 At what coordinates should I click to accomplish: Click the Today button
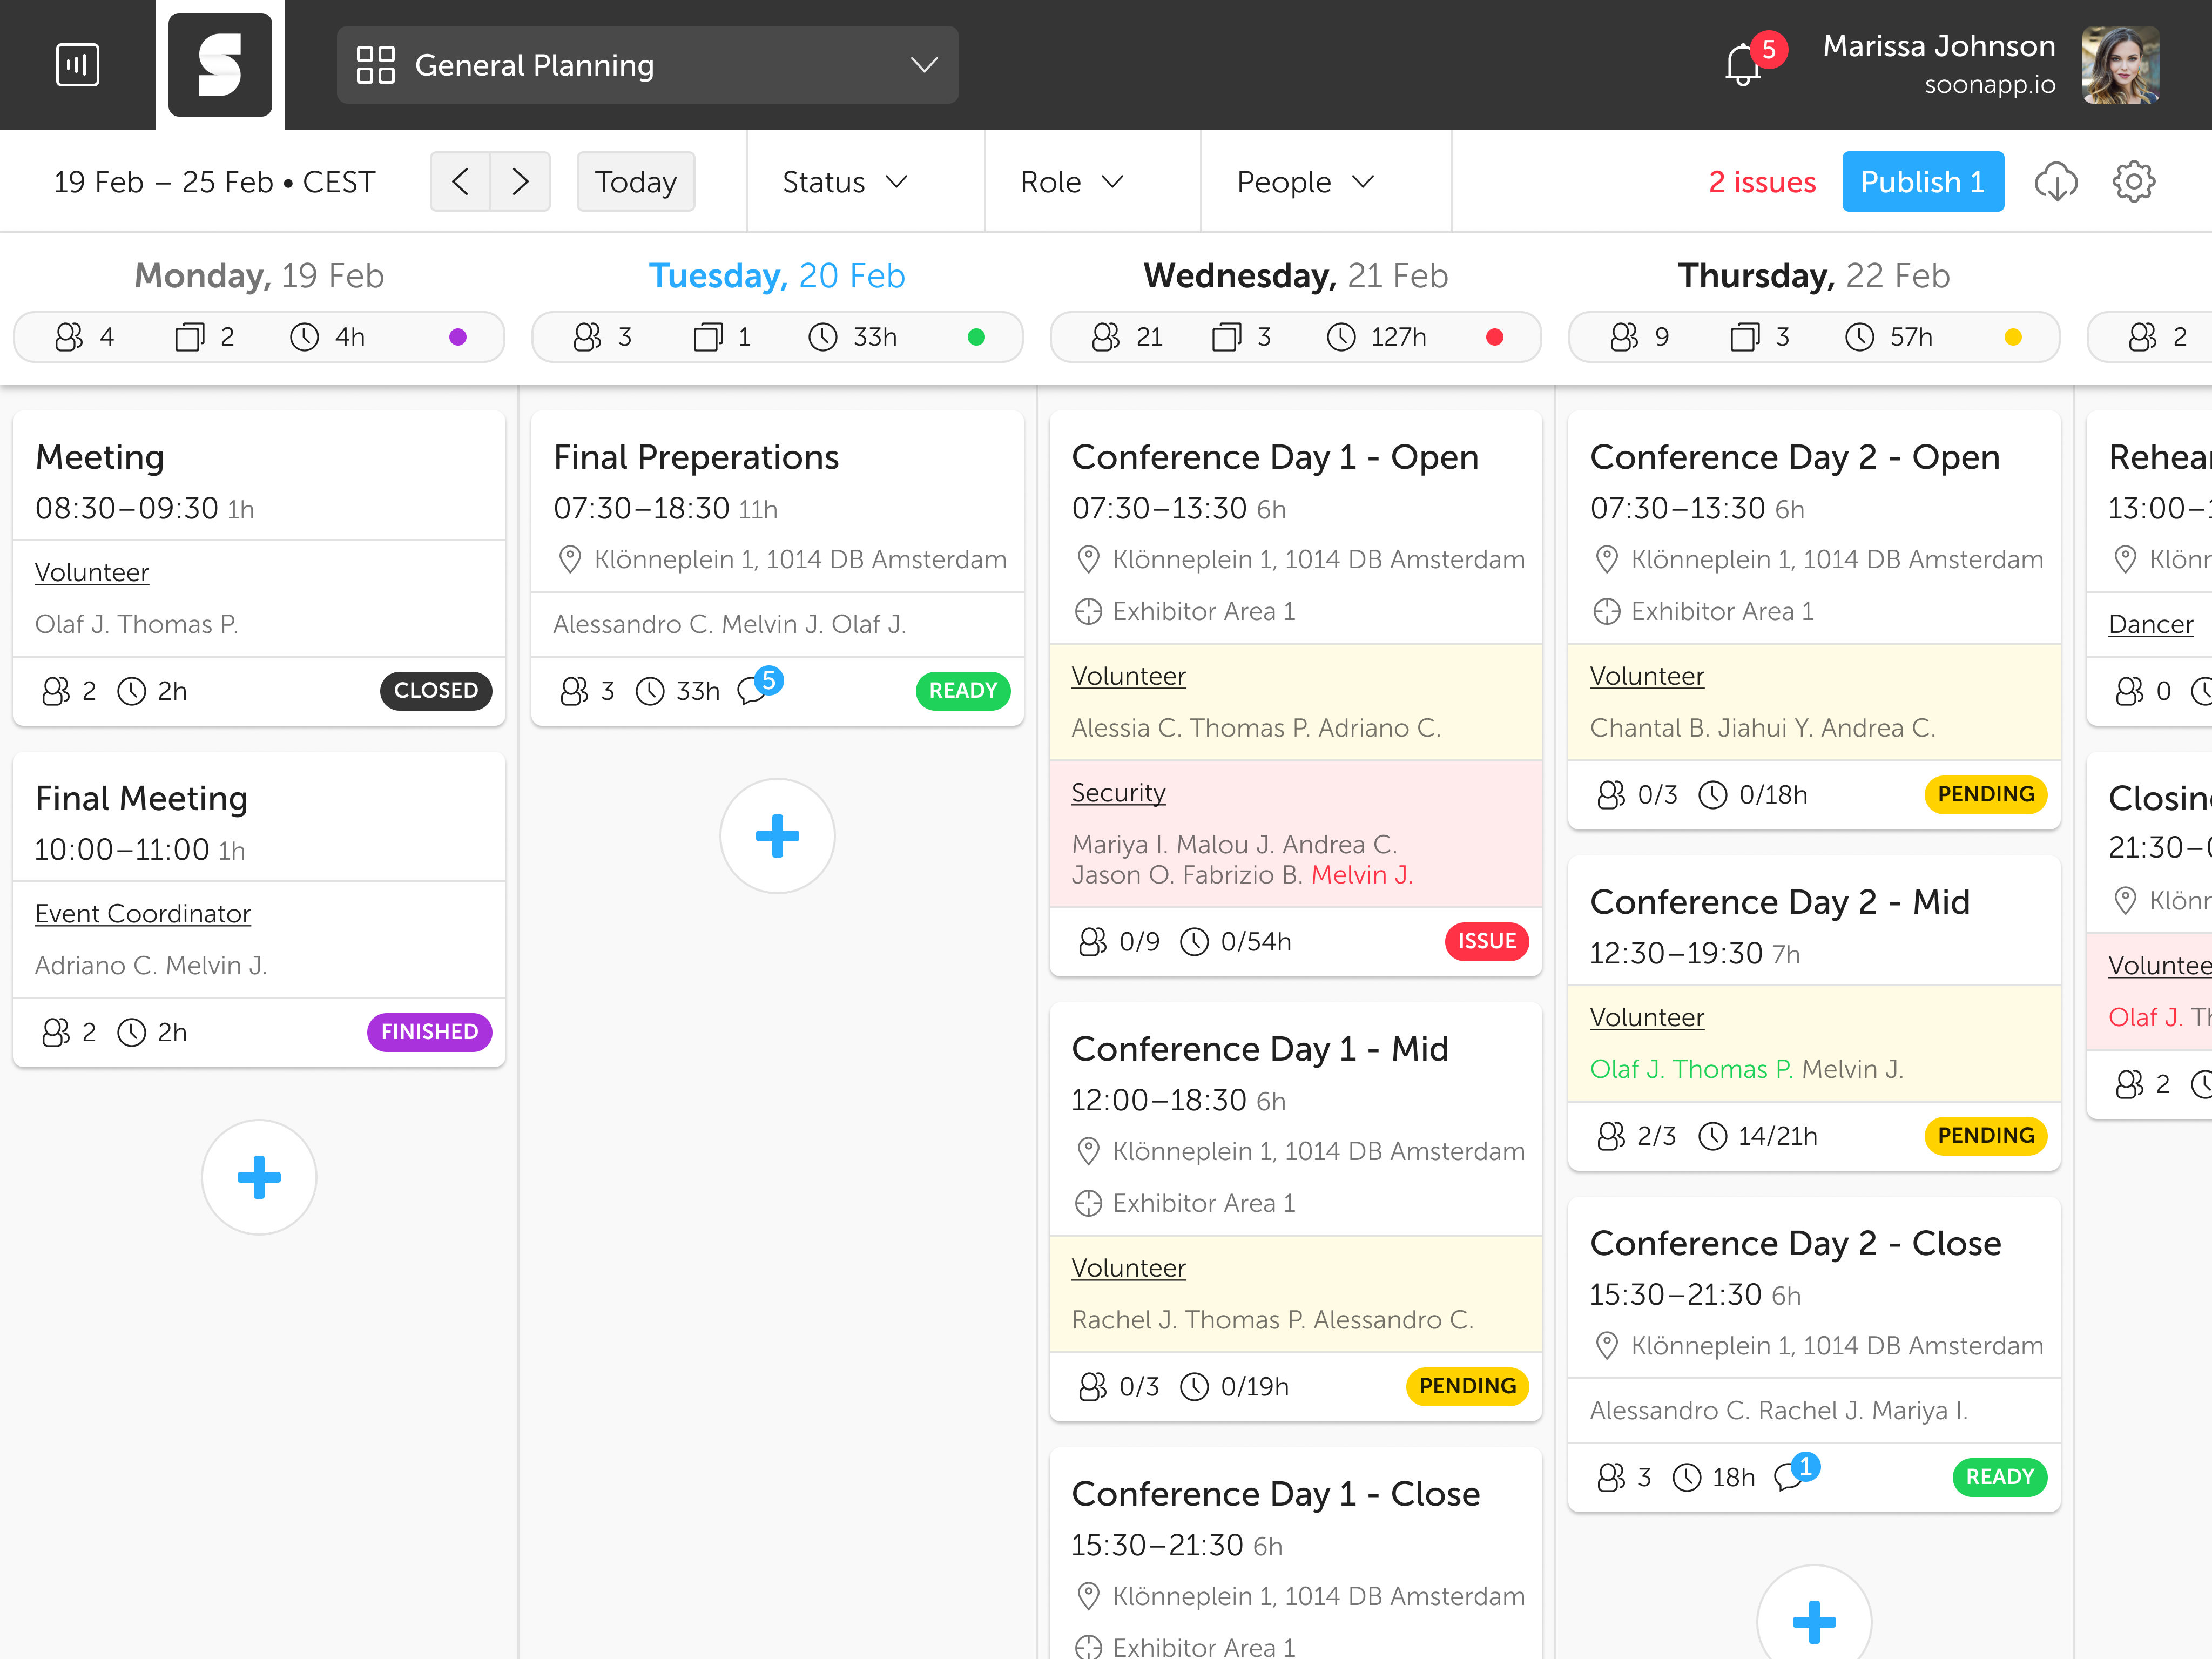[636, 182]
